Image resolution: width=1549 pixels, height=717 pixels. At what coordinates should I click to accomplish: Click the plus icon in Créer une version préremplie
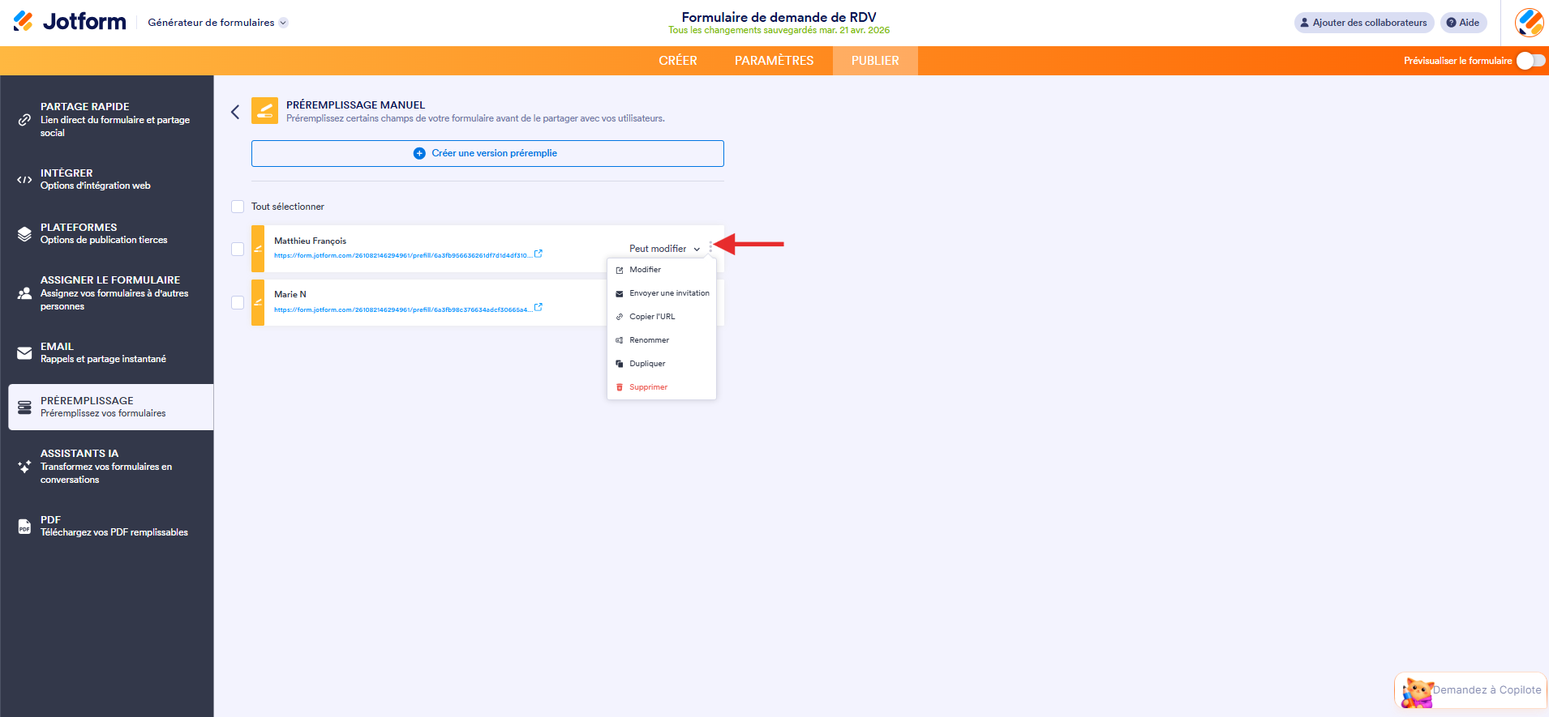click(x=419, y=153)
